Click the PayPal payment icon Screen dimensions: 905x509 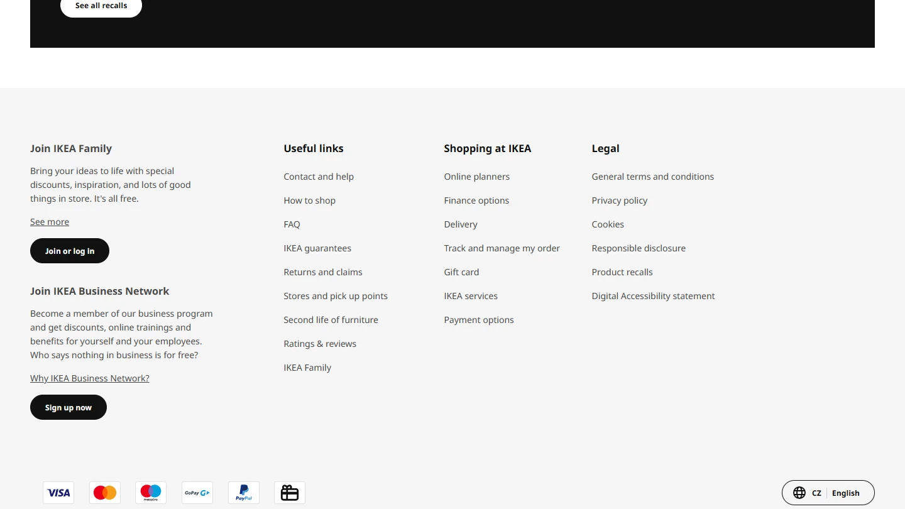(244, 493)
